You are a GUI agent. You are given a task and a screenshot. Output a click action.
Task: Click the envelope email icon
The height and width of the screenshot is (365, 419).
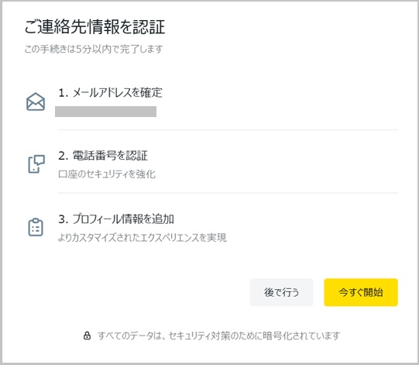coord(36,102)
